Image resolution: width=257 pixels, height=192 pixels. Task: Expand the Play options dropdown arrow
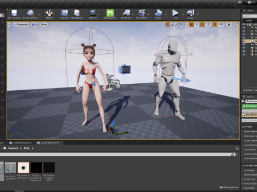183,14
